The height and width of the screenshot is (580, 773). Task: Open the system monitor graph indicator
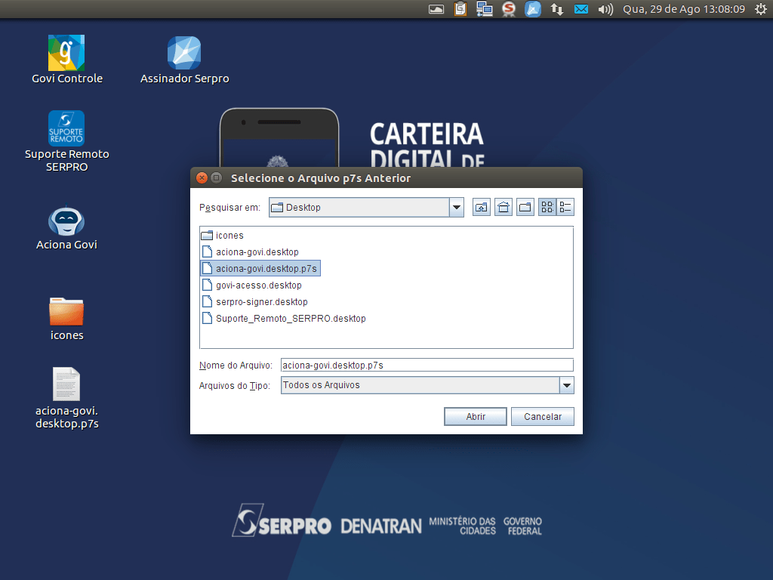pyautogui.click(x=436, y=9)
